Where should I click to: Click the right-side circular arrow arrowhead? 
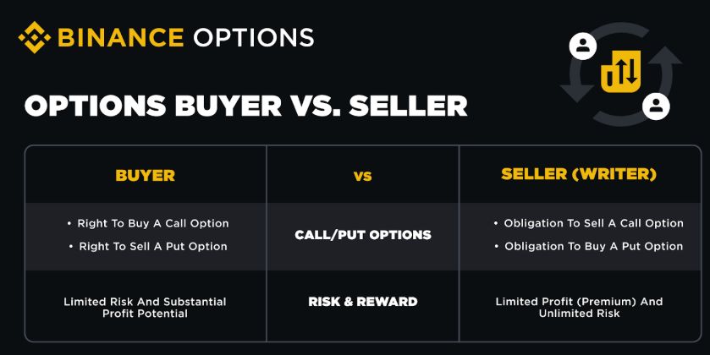click(x=668, y=57)
